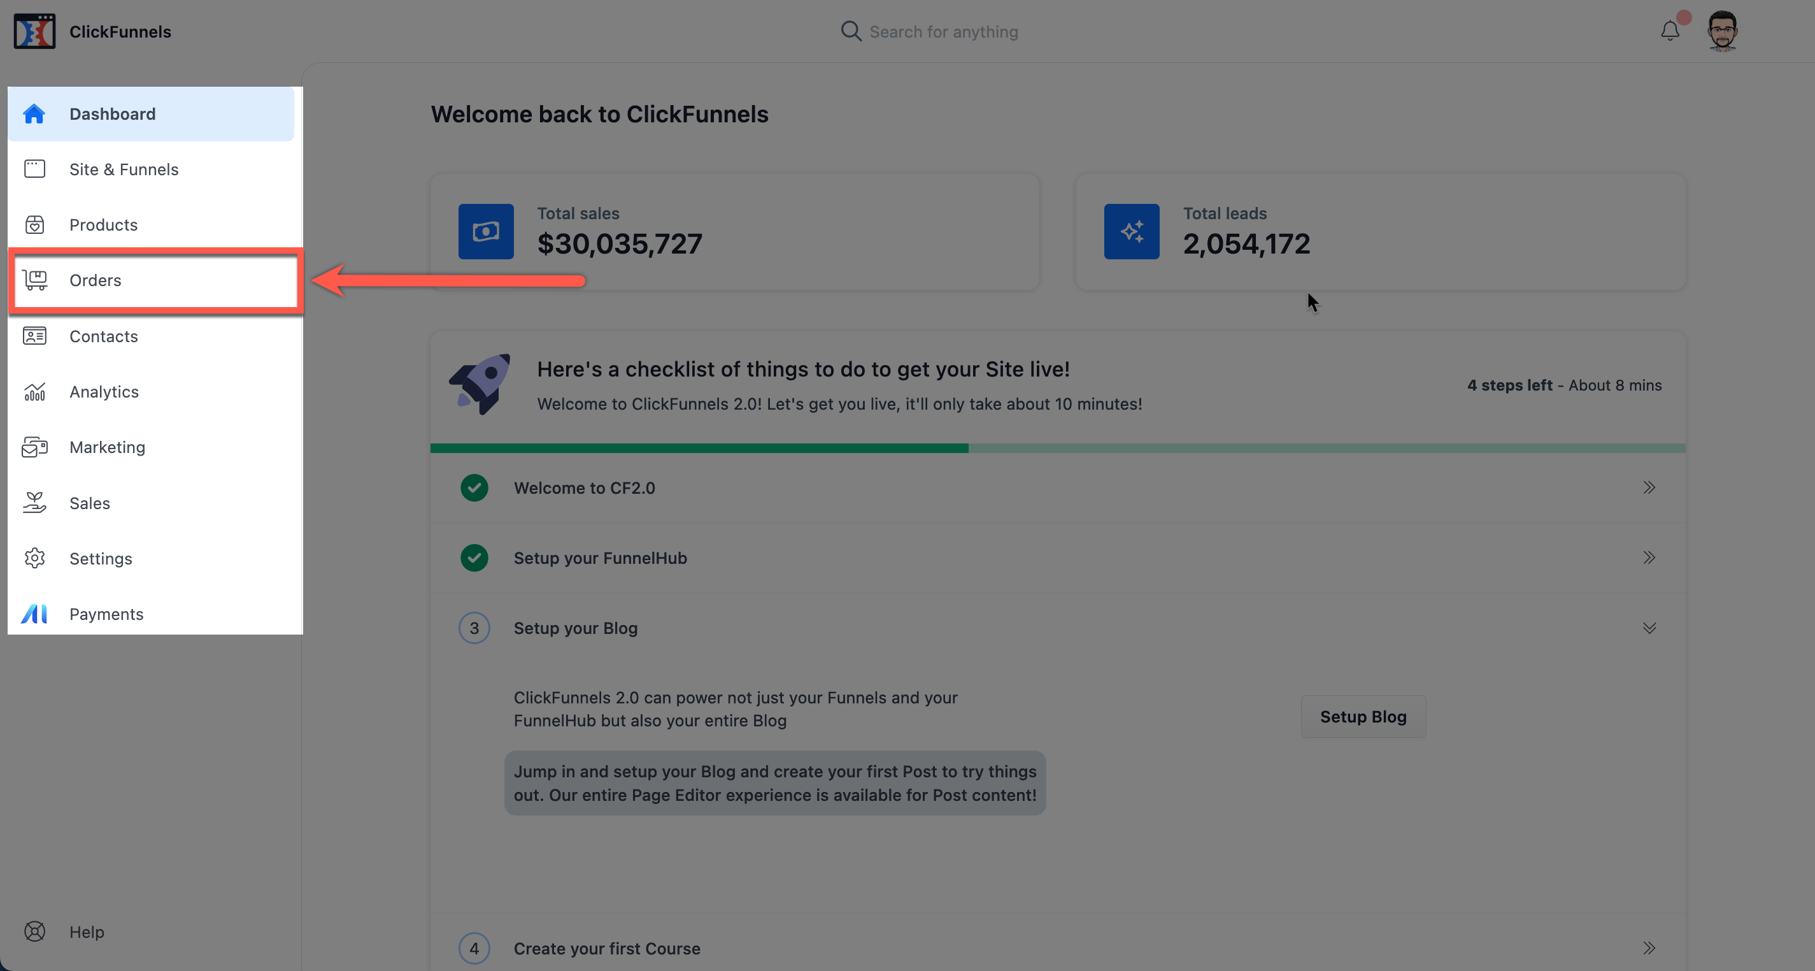1815x971 pixels.
Task: Click the ClickFunnels logo icon
Action: 34,31
